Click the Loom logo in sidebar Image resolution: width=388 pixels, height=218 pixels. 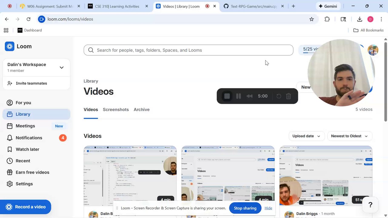click(x=18, y=46)
